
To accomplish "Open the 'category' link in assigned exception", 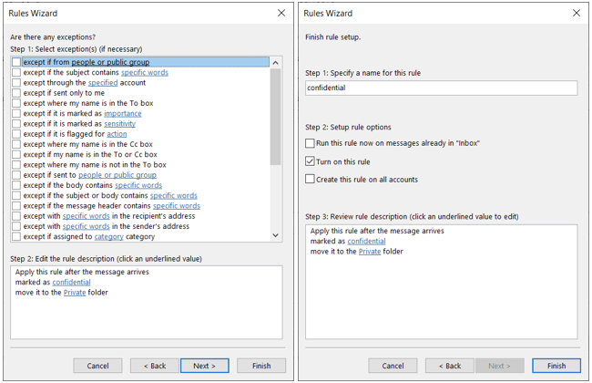I will tap(108, 237).
